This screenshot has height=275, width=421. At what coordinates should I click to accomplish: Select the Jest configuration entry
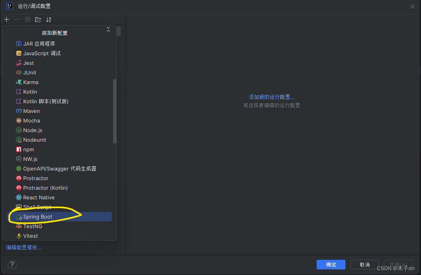59,63
